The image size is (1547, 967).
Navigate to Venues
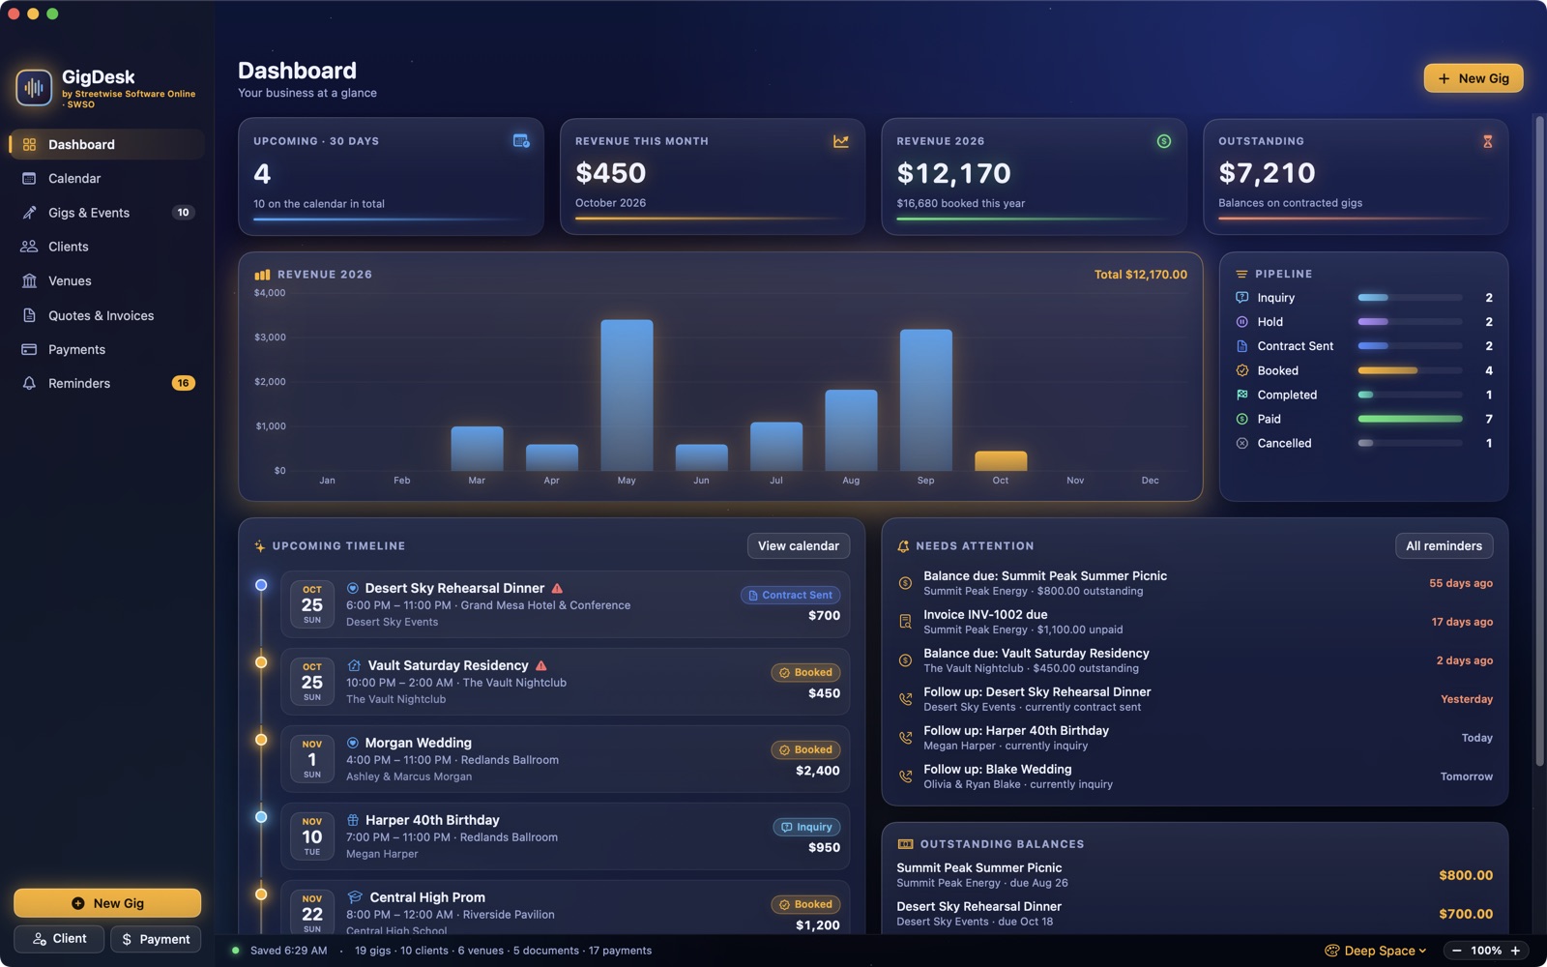106,281
